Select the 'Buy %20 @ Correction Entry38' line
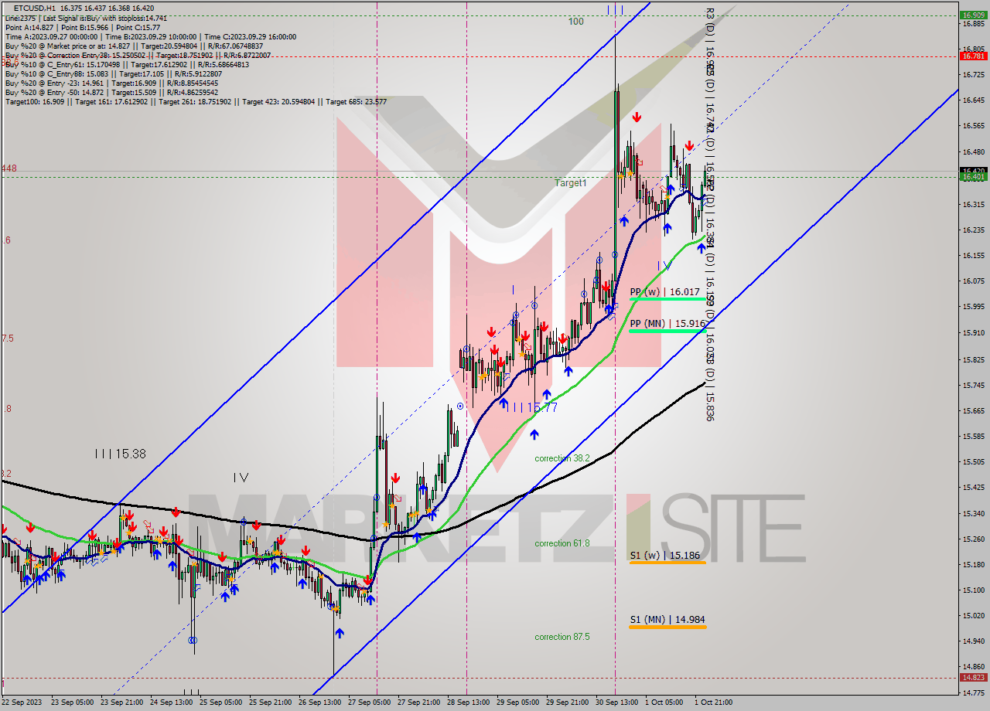The width and height of the screenshot is (990, 711). [138, 56]
